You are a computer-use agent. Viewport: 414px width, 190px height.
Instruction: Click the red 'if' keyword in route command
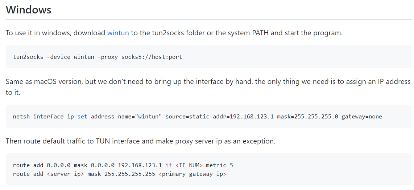[169, 165]
